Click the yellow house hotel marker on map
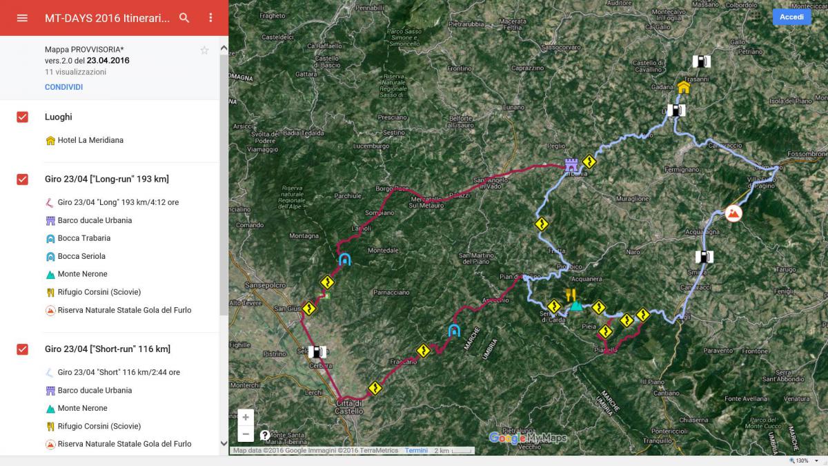828x466 pixels. click(683, 87)
